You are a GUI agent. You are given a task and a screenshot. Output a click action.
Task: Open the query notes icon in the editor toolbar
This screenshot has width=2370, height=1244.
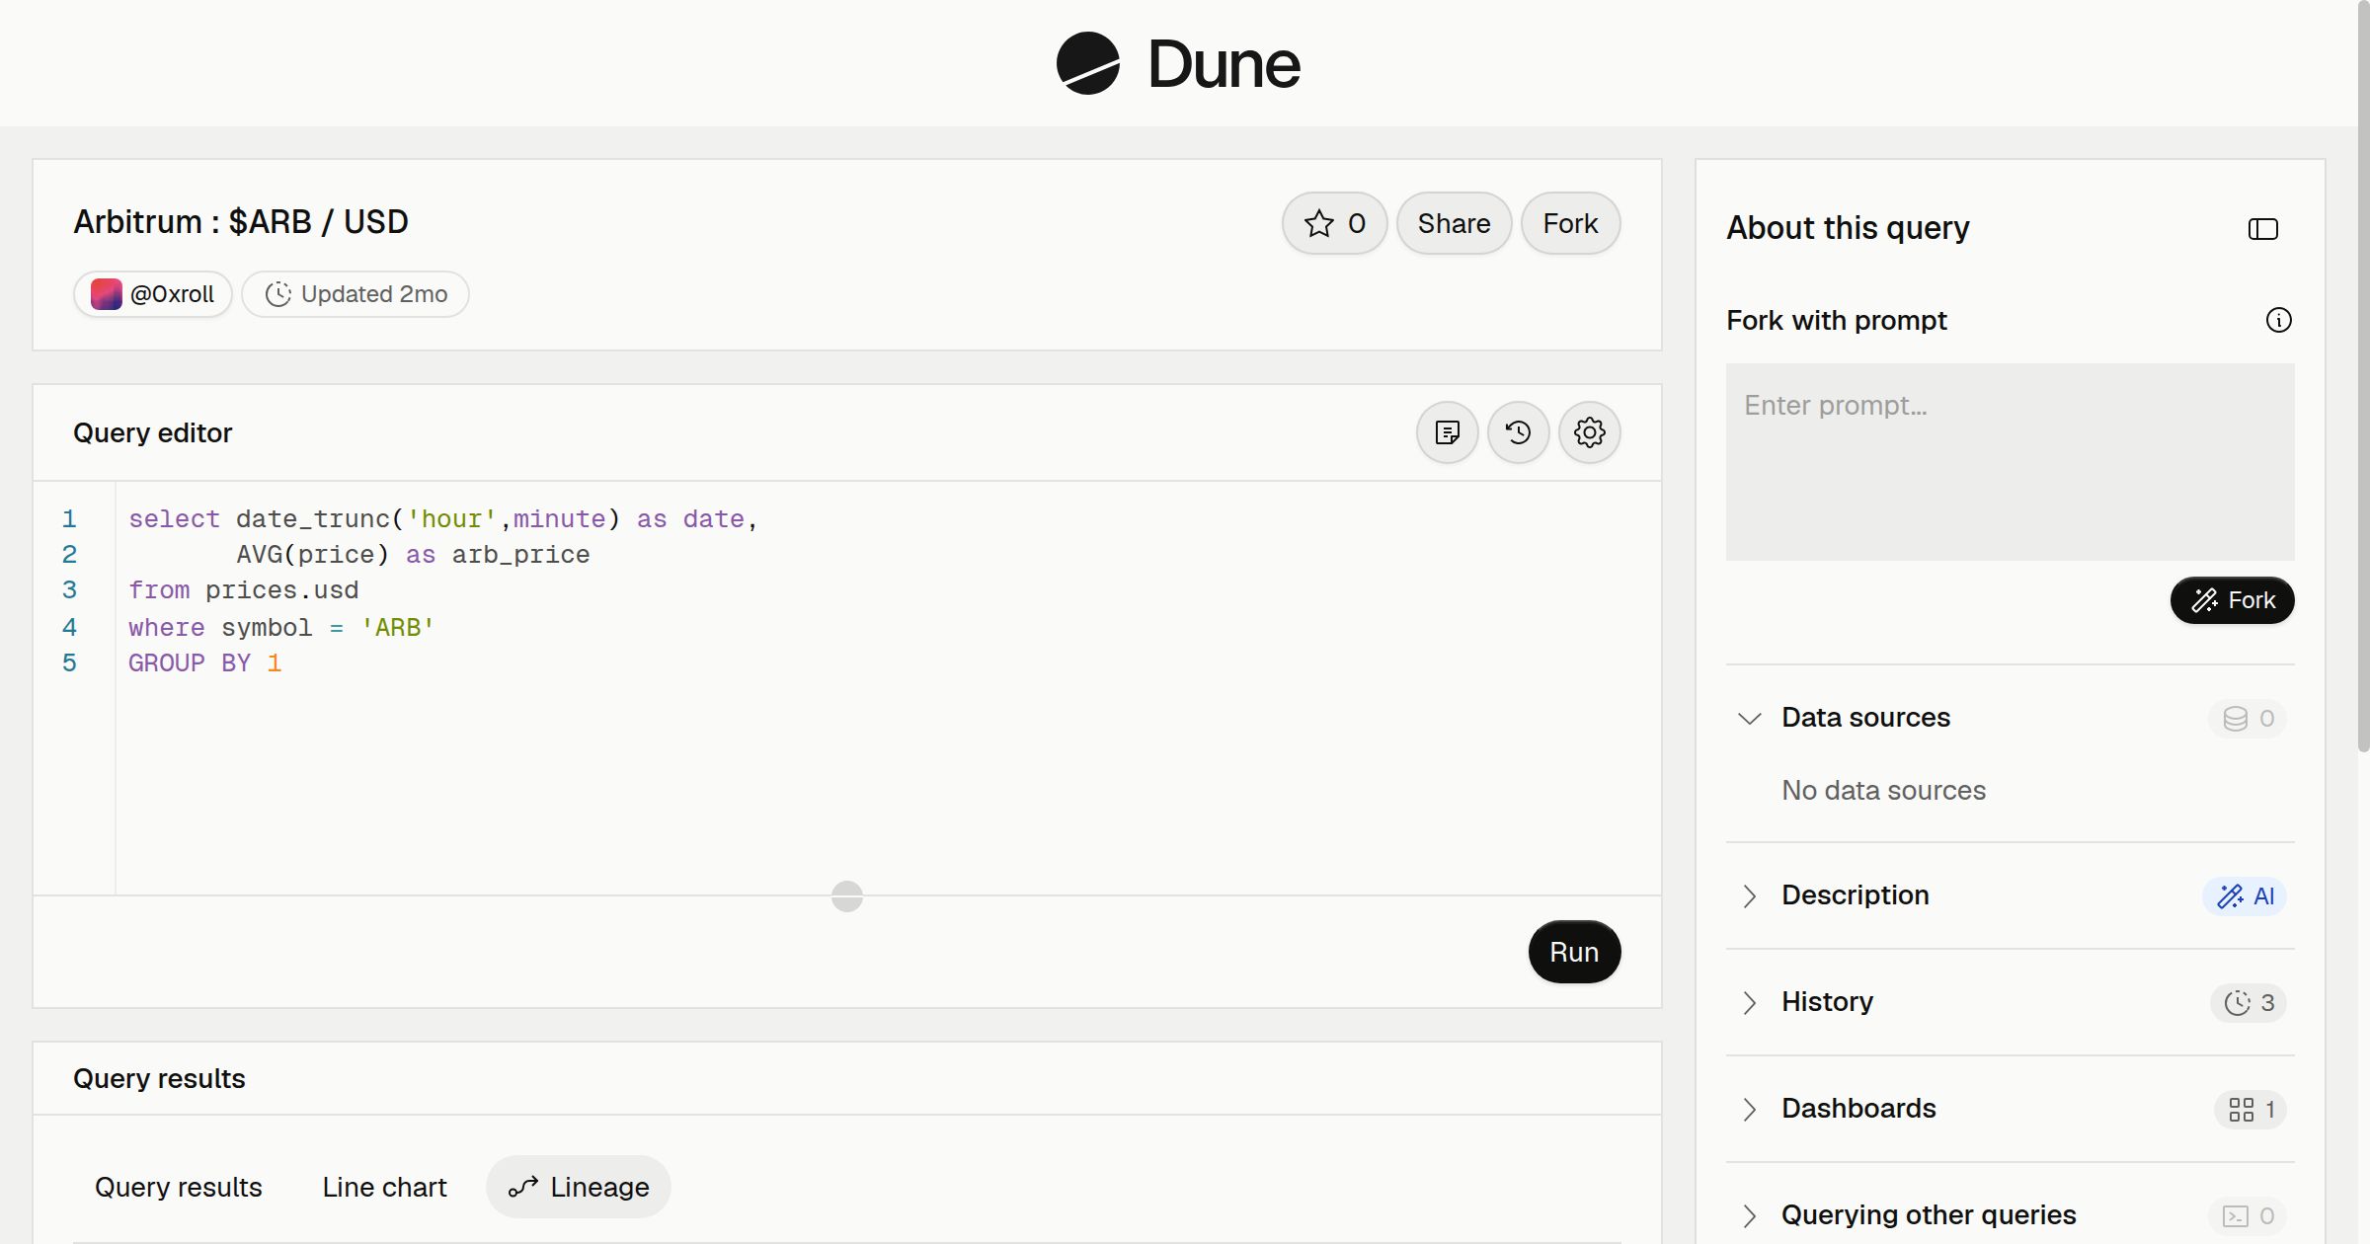(x=1447, y=432)
